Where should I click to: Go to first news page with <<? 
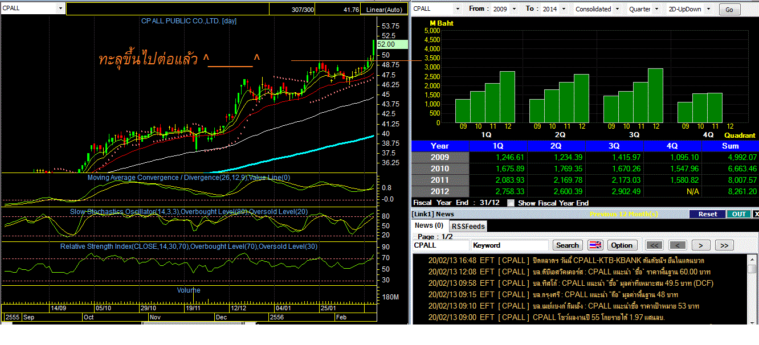(654, 245)
